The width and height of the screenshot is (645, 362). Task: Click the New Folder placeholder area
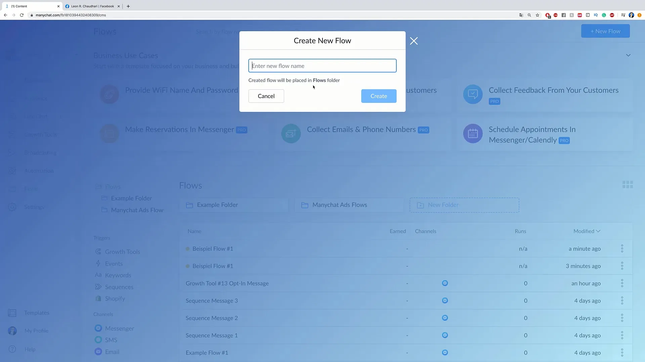coord(464,205)
